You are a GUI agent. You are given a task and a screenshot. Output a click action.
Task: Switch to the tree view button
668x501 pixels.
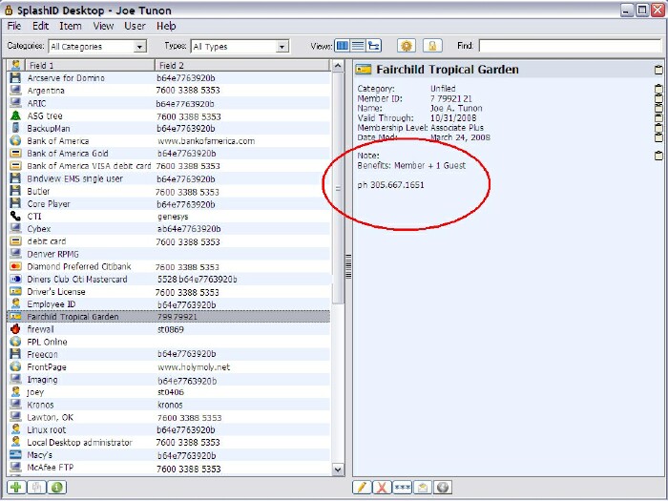(373, 46)
